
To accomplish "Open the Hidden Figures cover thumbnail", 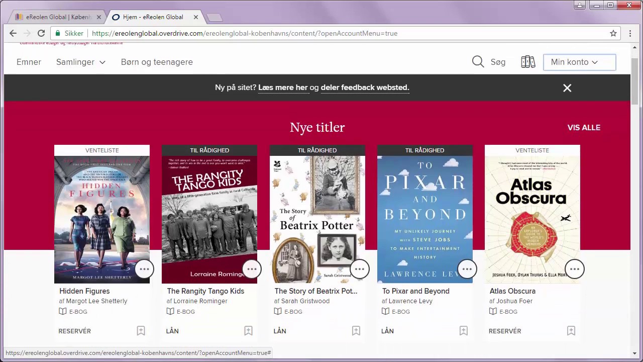I will 102,220.
